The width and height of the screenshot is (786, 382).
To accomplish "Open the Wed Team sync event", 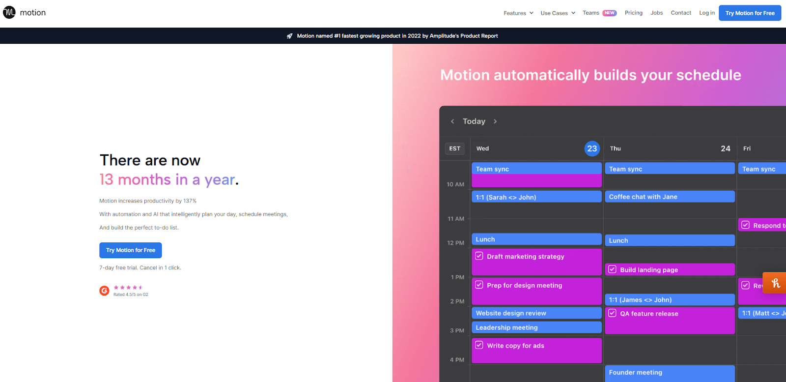I will coord(536,169).
